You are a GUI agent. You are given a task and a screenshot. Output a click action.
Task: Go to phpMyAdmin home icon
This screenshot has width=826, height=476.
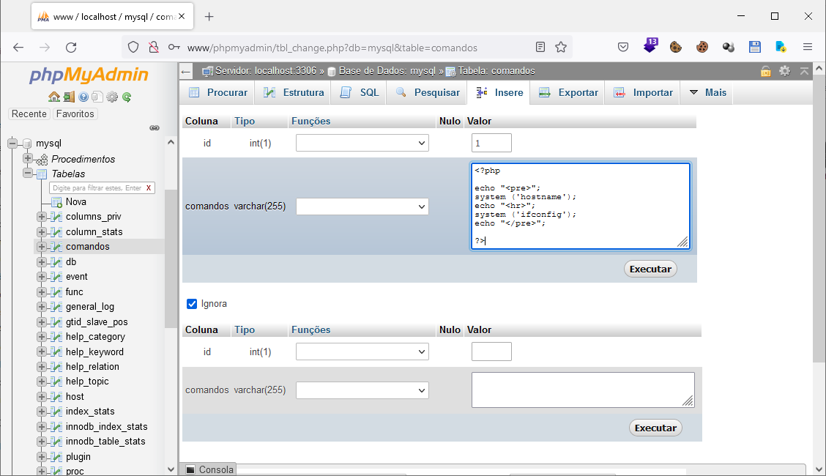pyautogui.click(x=53, y=97)
